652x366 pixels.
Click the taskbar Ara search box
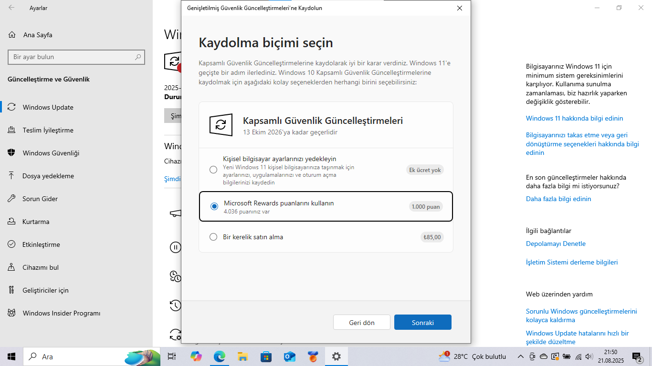click(x=92, y=356)
